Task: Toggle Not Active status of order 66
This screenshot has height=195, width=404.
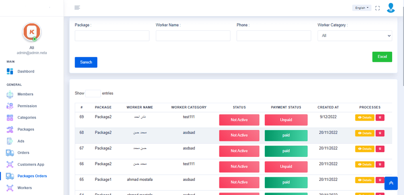Action: (x=239, y=167)
